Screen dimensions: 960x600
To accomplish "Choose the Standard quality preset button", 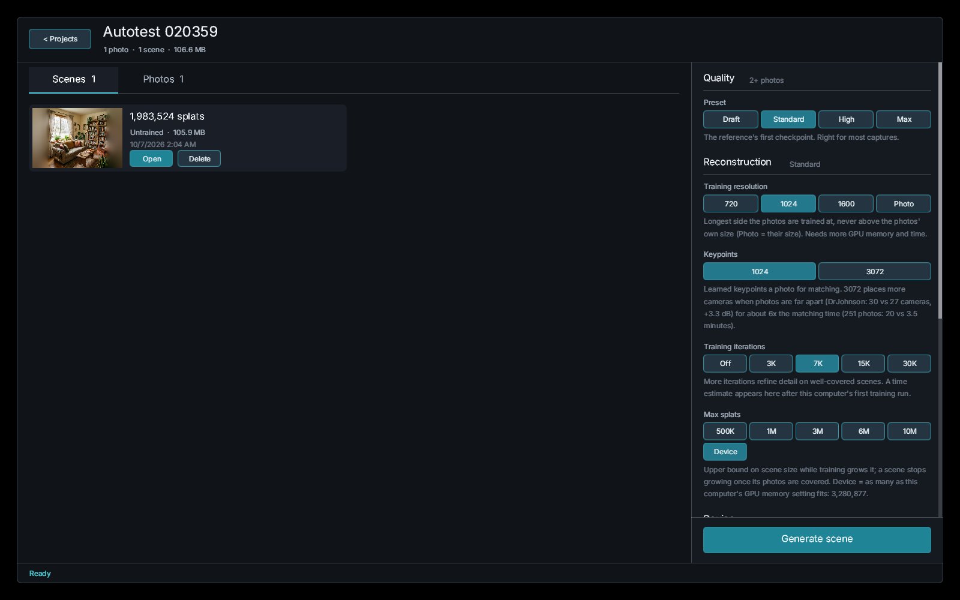I will (788, 119).
